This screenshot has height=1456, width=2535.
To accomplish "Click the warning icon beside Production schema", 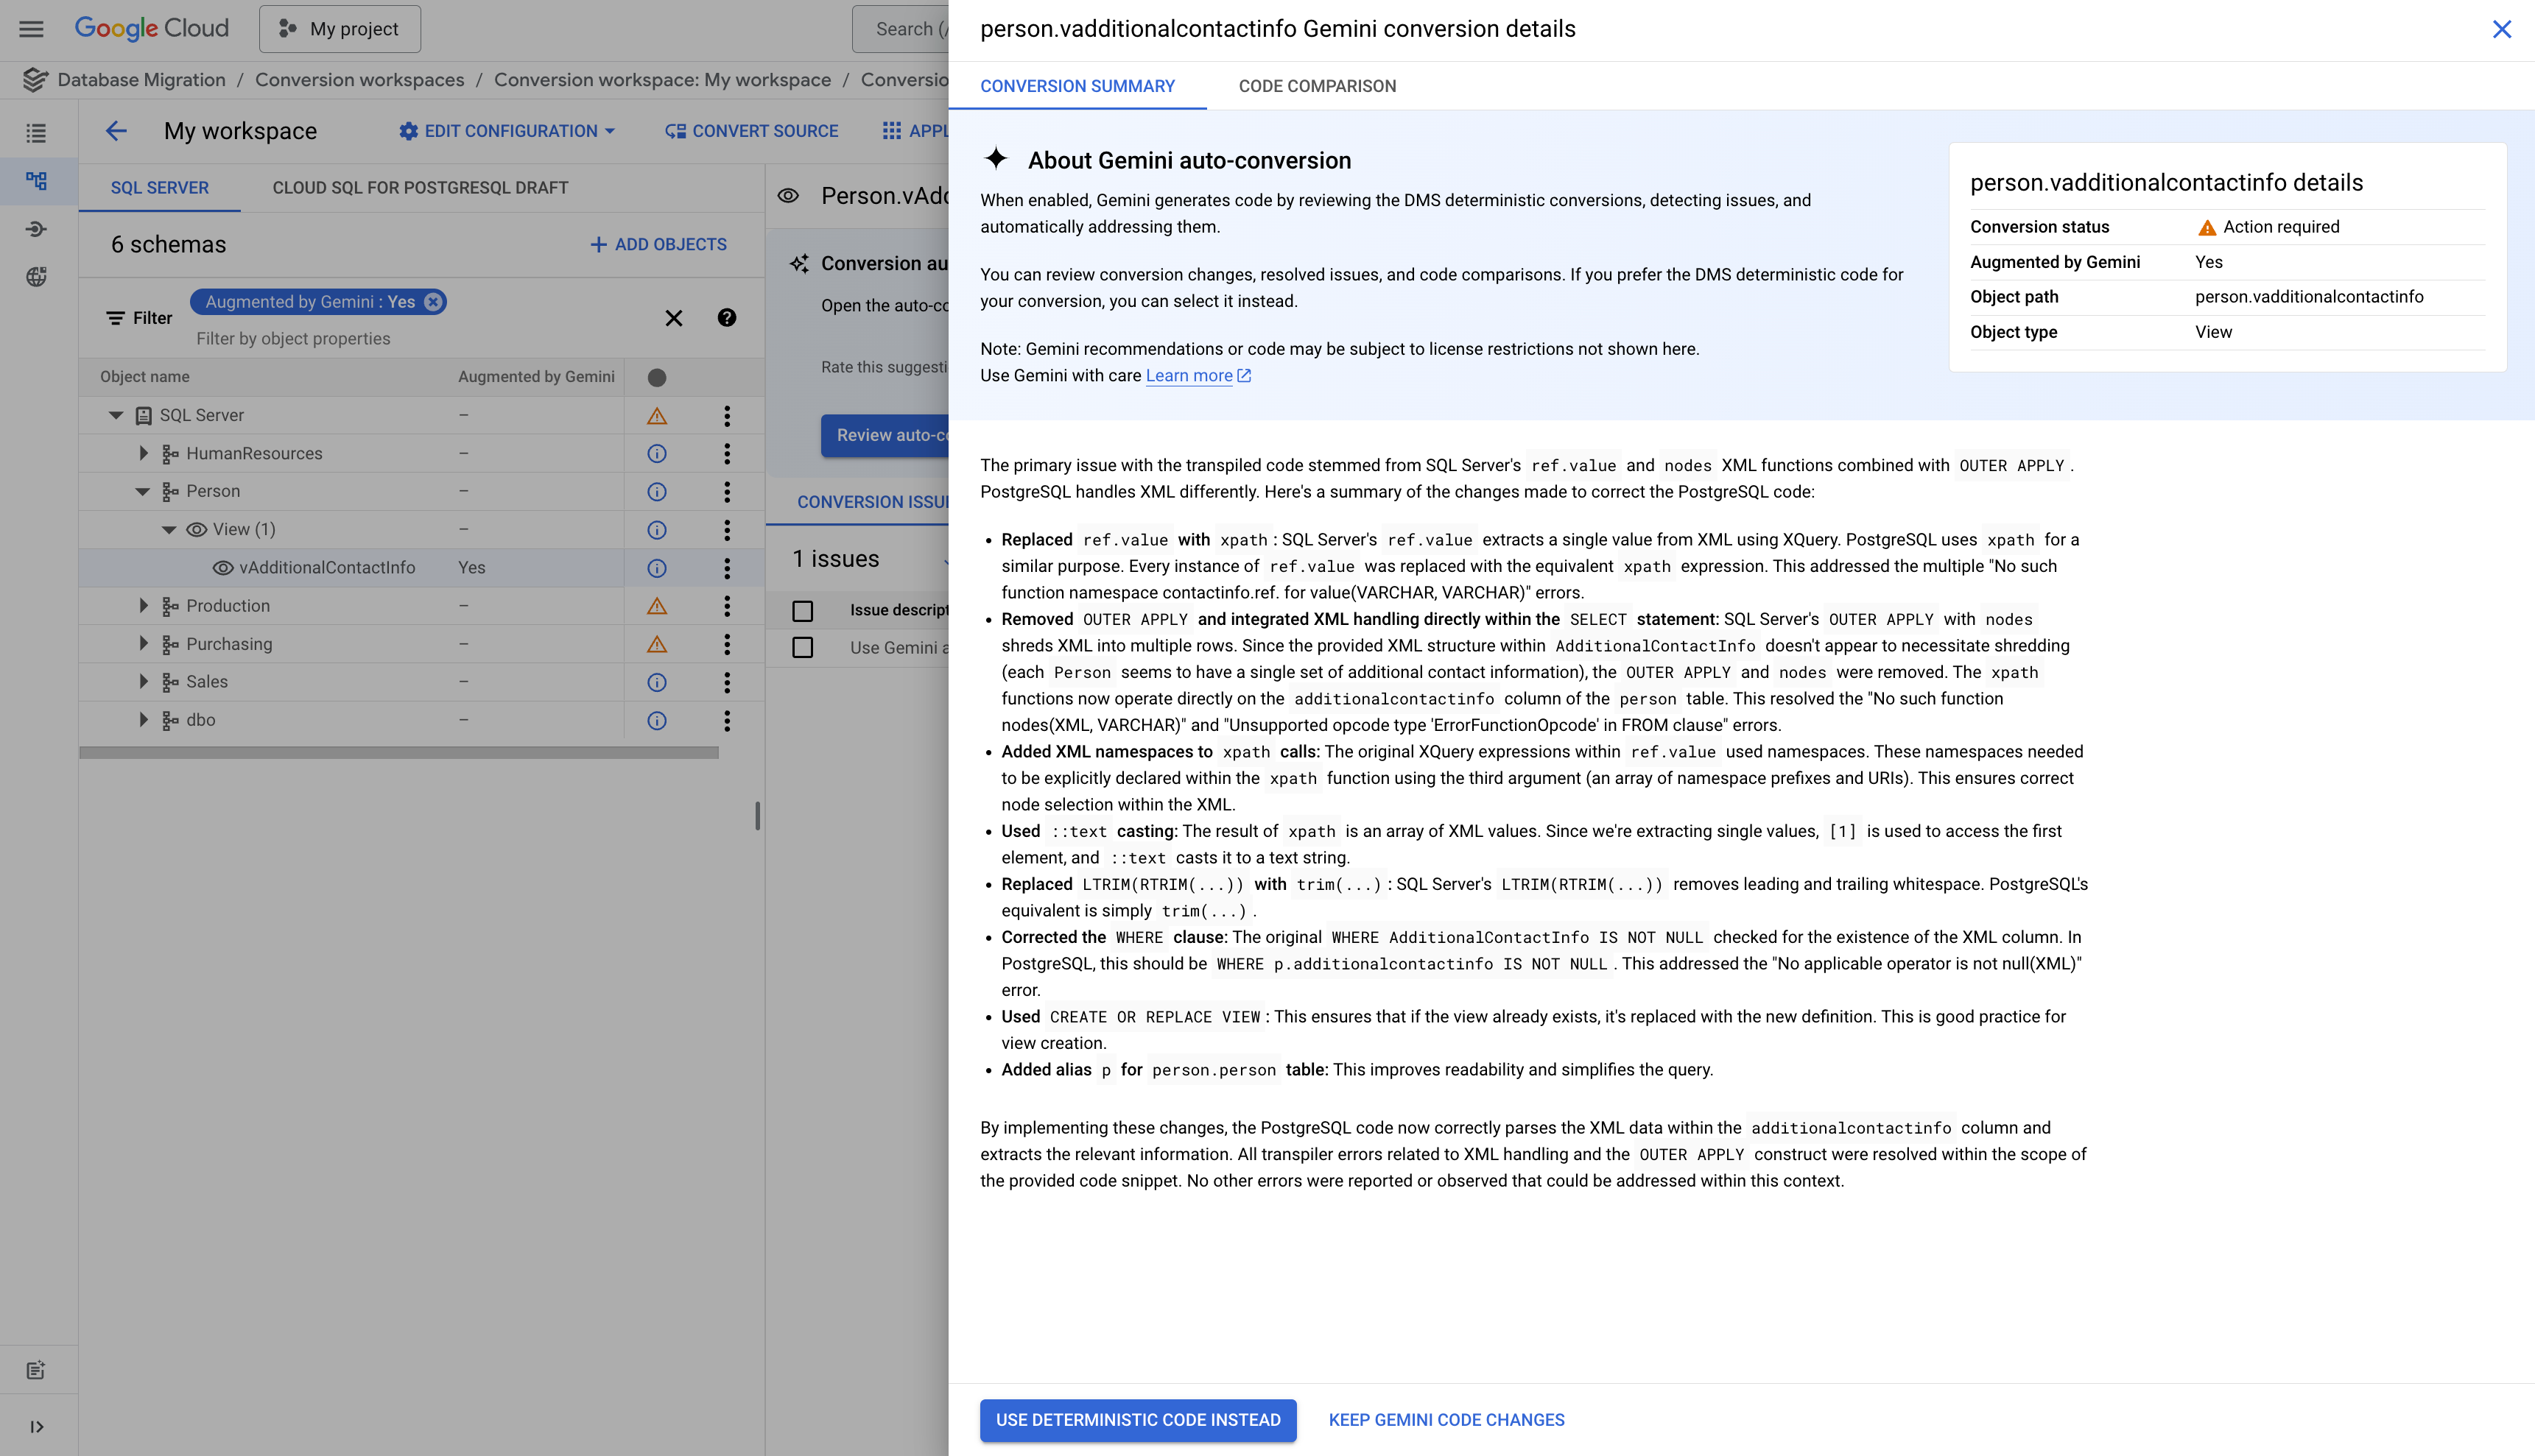I will [x=656, y=605].
